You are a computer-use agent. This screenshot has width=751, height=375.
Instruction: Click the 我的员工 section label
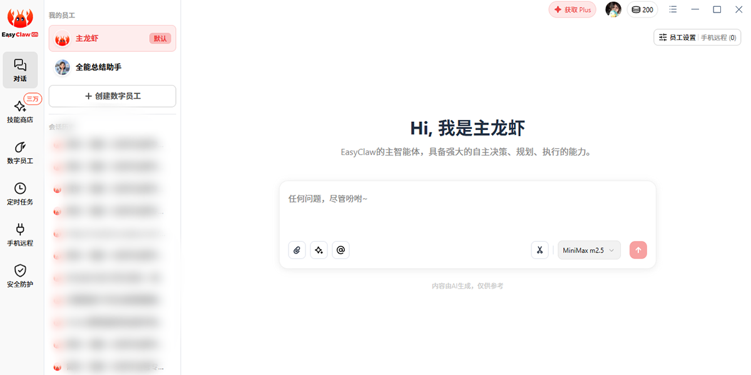pos(62,14)
